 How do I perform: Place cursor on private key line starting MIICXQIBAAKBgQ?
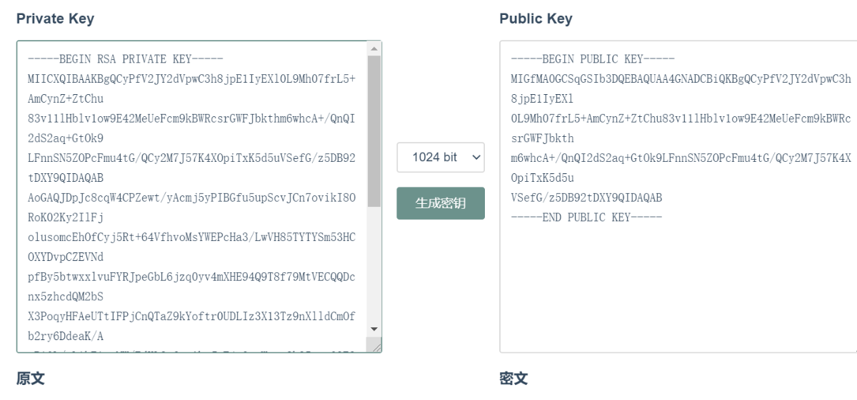[x=191, y=78]
